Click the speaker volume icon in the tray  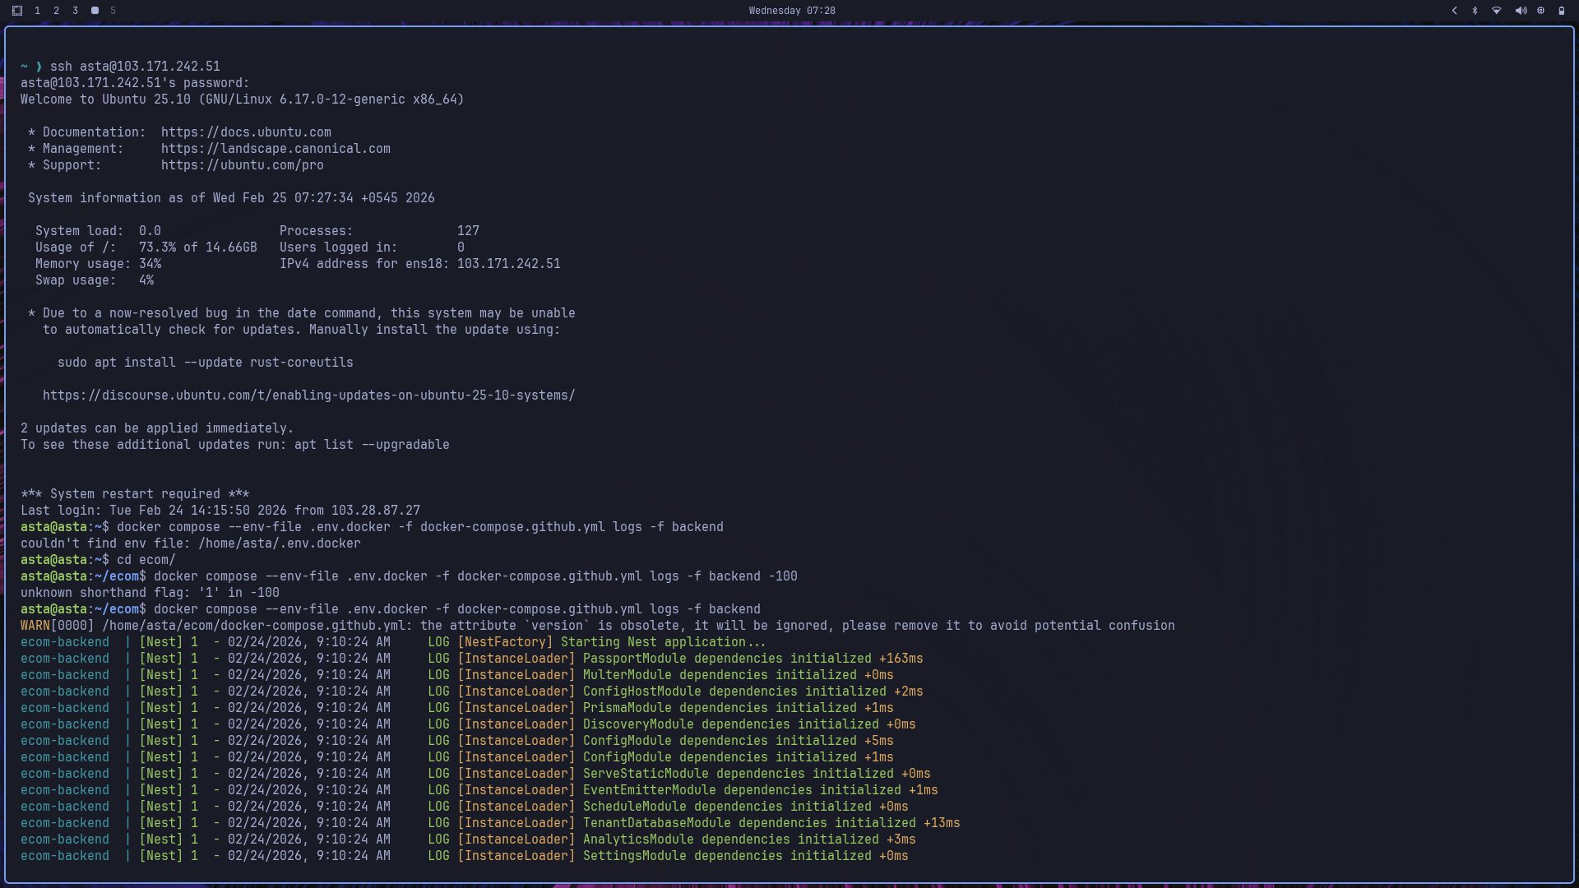[x=1520, y=11]
